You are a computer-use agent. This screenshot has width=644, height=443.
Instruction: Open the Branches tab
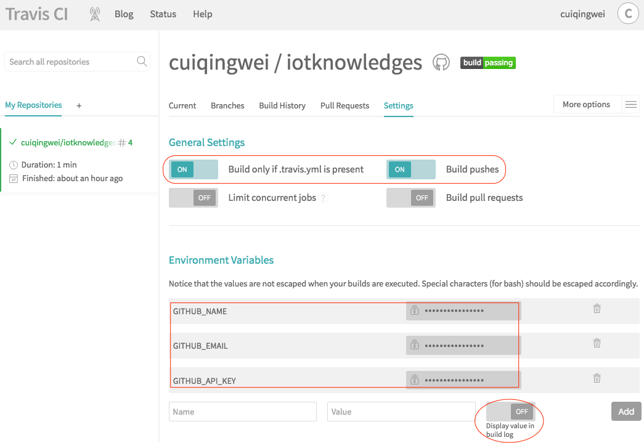point(227,105)
